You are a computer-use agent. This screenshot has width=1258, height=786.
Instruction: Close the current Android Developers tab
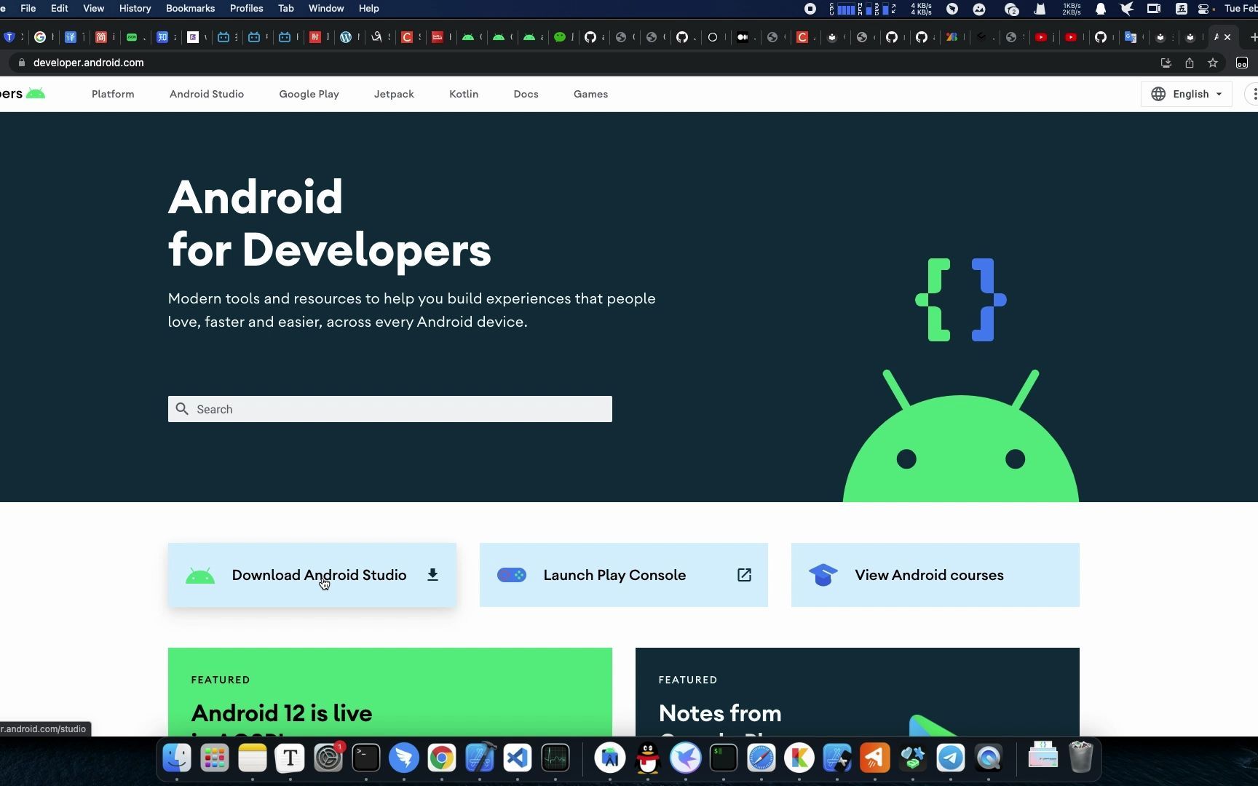[1227, 37]
